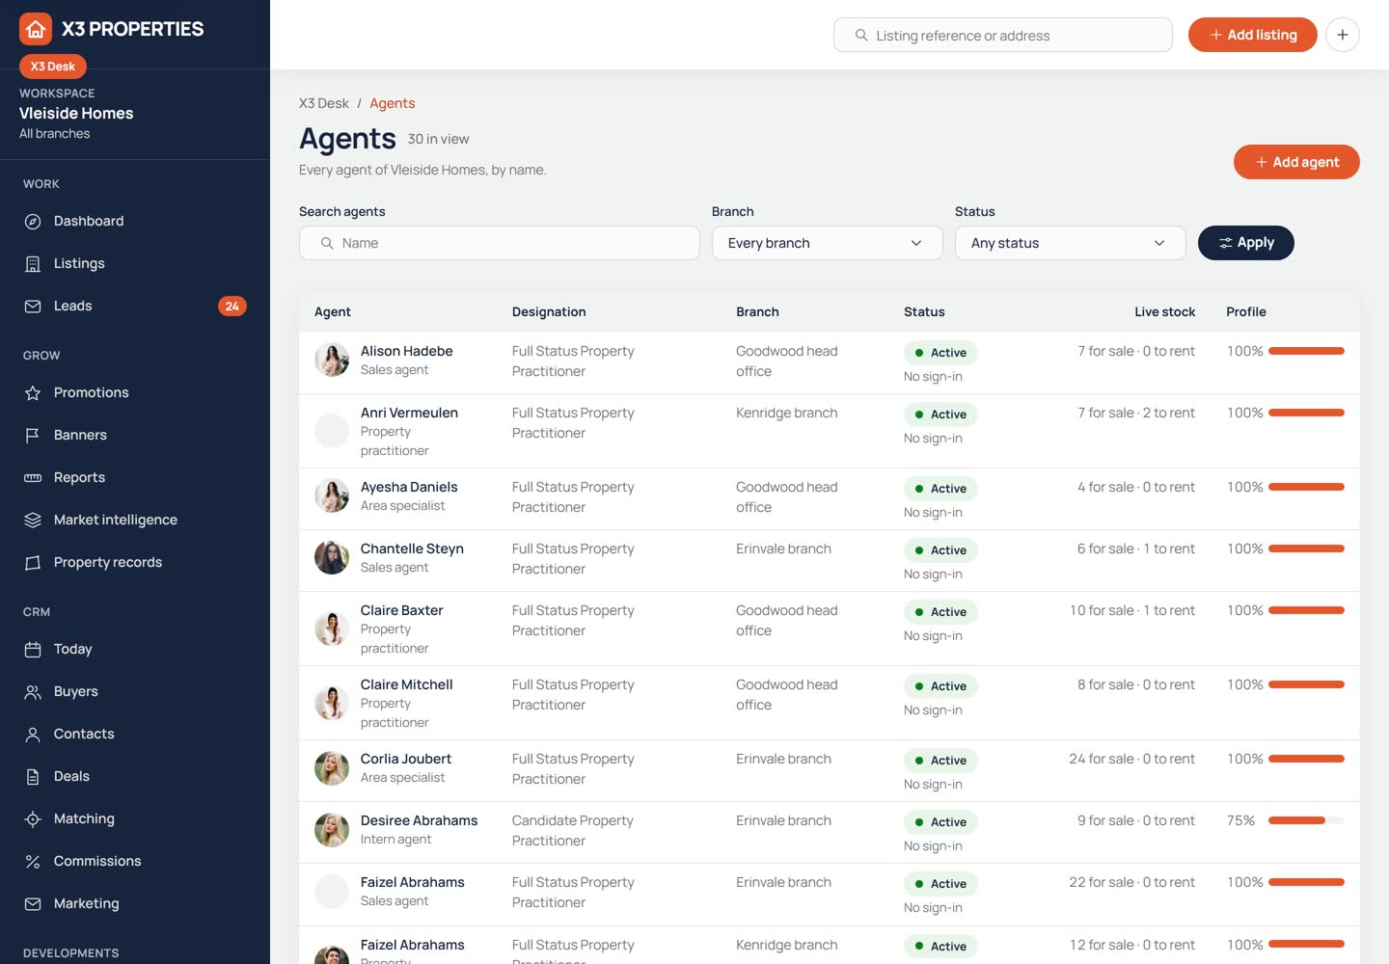Screen dimensions: 1389x964
Task: Open agent Ayesha Daniels' name
Action: (409, 487)
